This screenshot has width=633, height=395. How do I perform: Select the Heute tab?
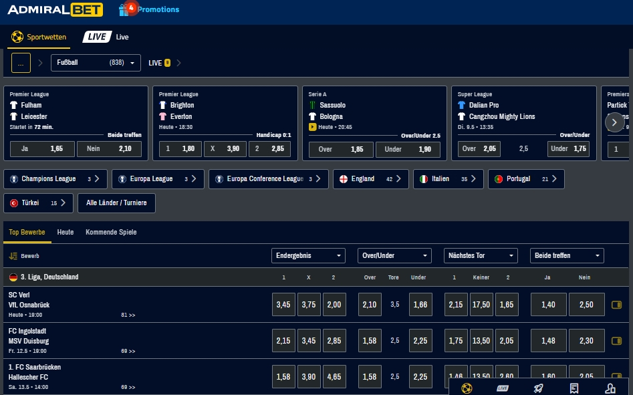point(66,233)
